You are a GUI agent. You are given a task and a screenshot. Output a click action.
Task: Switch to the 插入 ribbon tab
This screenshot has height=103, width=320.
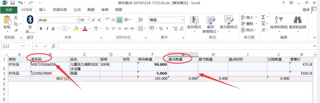pos(43,10)
